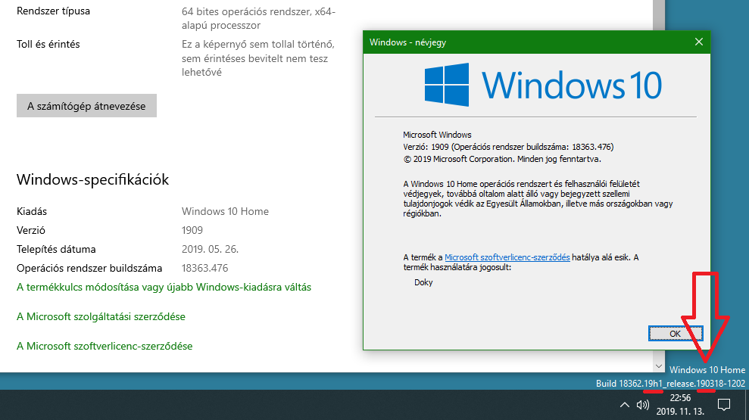Click the desktop watermark Build 18362.19h1_release text
The width and height of the screenshot is (749, 420).
point(670,383)
